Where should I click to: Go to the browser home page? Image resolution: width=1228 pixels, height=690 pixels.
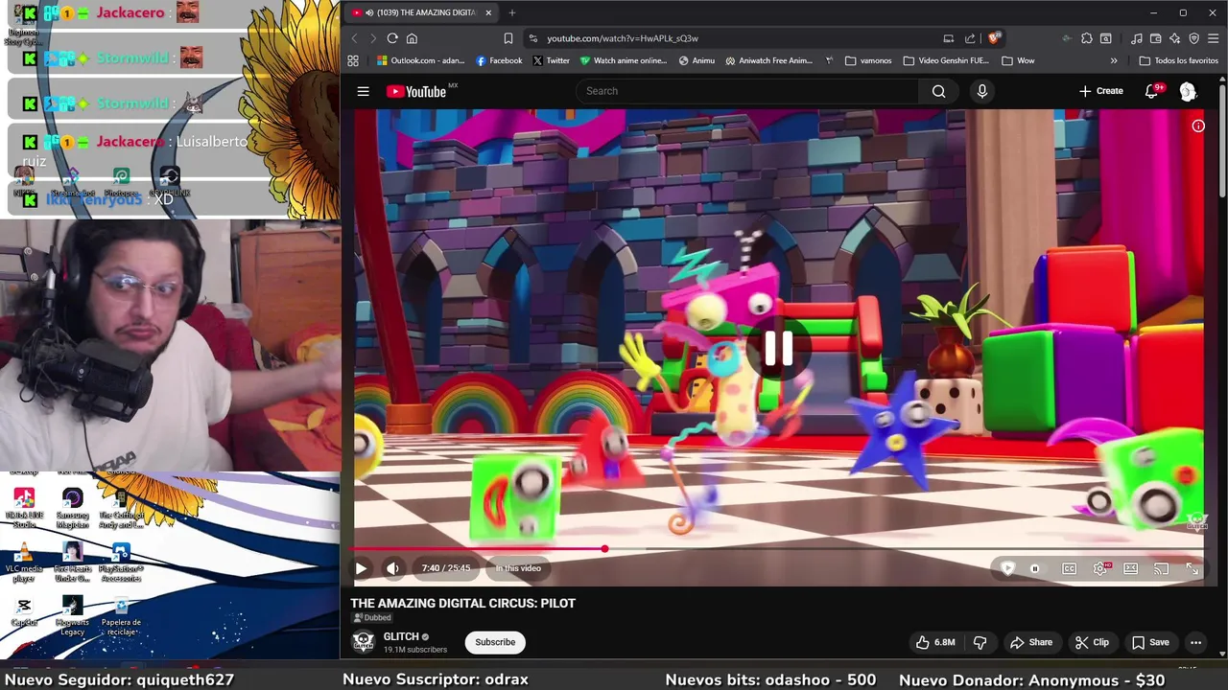pos(412,38)
